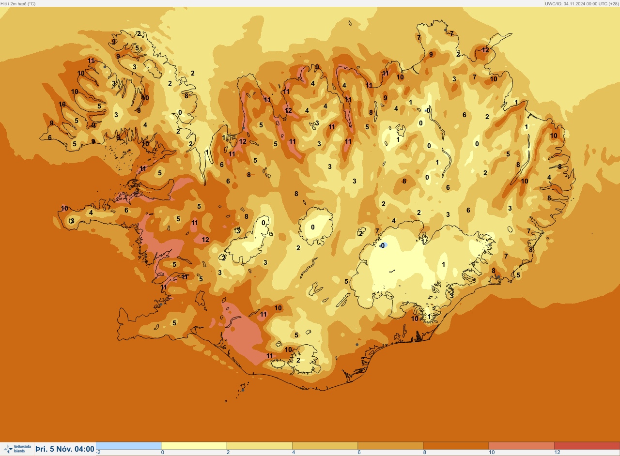
Task: Pick the salmon legend swatch for 10 to 12
Action: pyautogui.click(x=521, y=445)
